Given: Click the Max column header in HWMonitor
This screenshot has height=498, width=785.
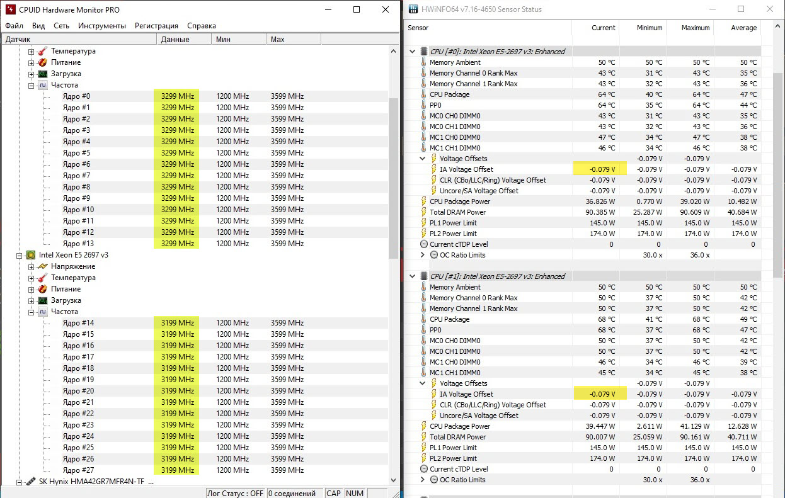Looking at the screenshot, I should 294,39.
